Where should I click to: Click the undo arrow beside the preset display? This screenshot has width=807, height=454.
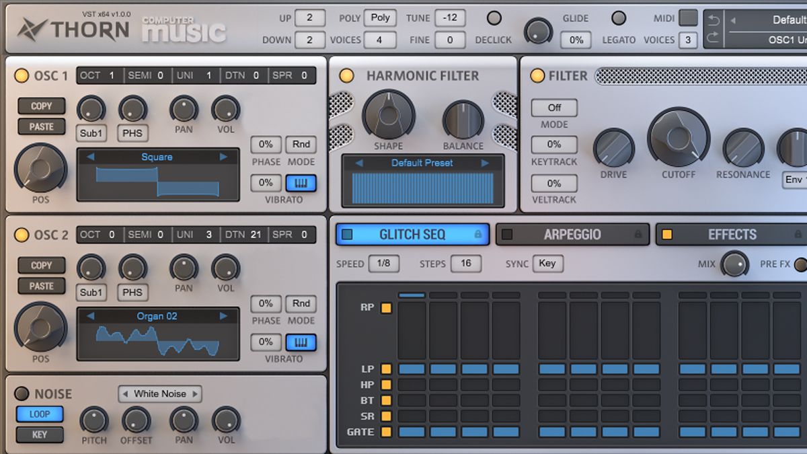714,21
